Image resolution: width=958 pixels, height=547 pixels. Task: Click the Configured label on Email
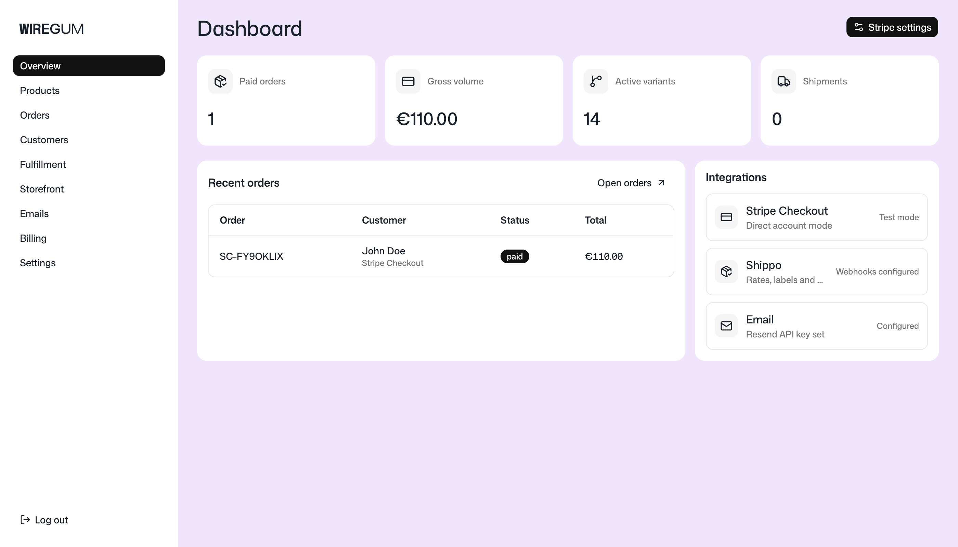tap(897, 326)
